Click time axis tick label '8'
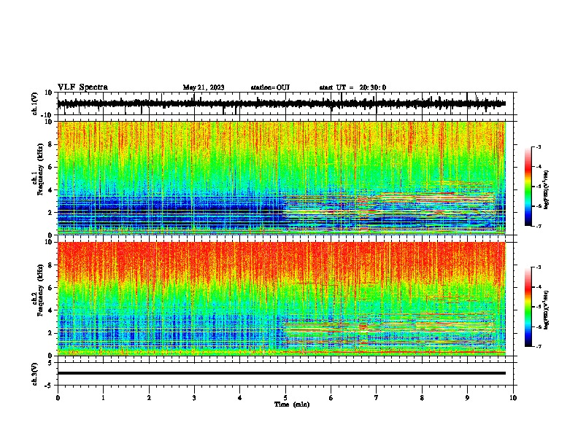The width and height of the screenshot is (578, 446). point(422,398)
